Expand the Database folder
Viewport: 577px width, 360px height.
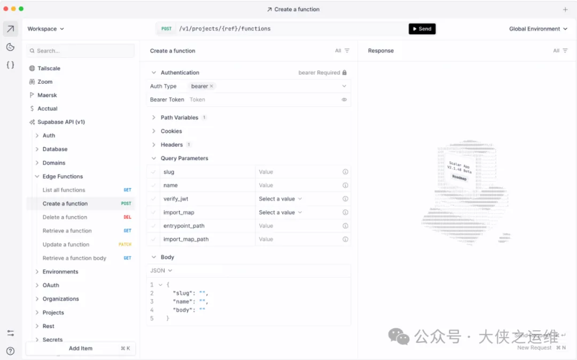pyautogui.click(x=37, y=149)
